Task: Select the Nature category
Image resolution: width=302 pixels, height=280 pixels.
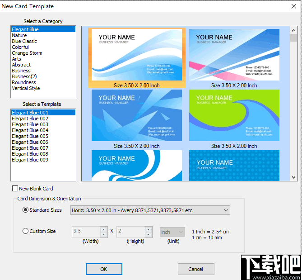Action: [x=43, y=35]
